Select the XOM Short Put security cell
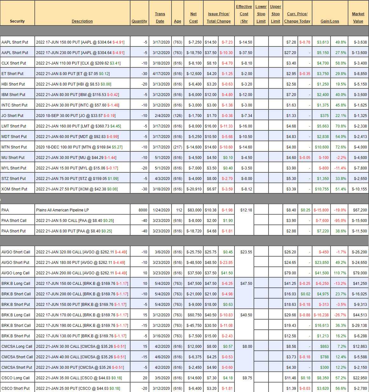369x392 pixels. pyautogui.click(x=14, y=189)
